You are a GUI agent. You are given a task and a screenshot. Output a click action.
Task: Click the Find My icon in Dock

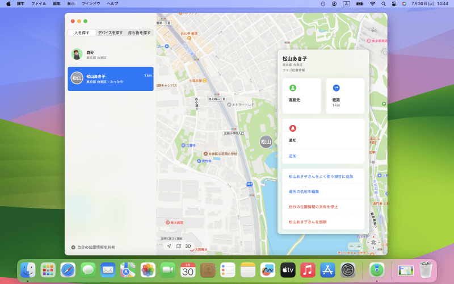(377, 270)
